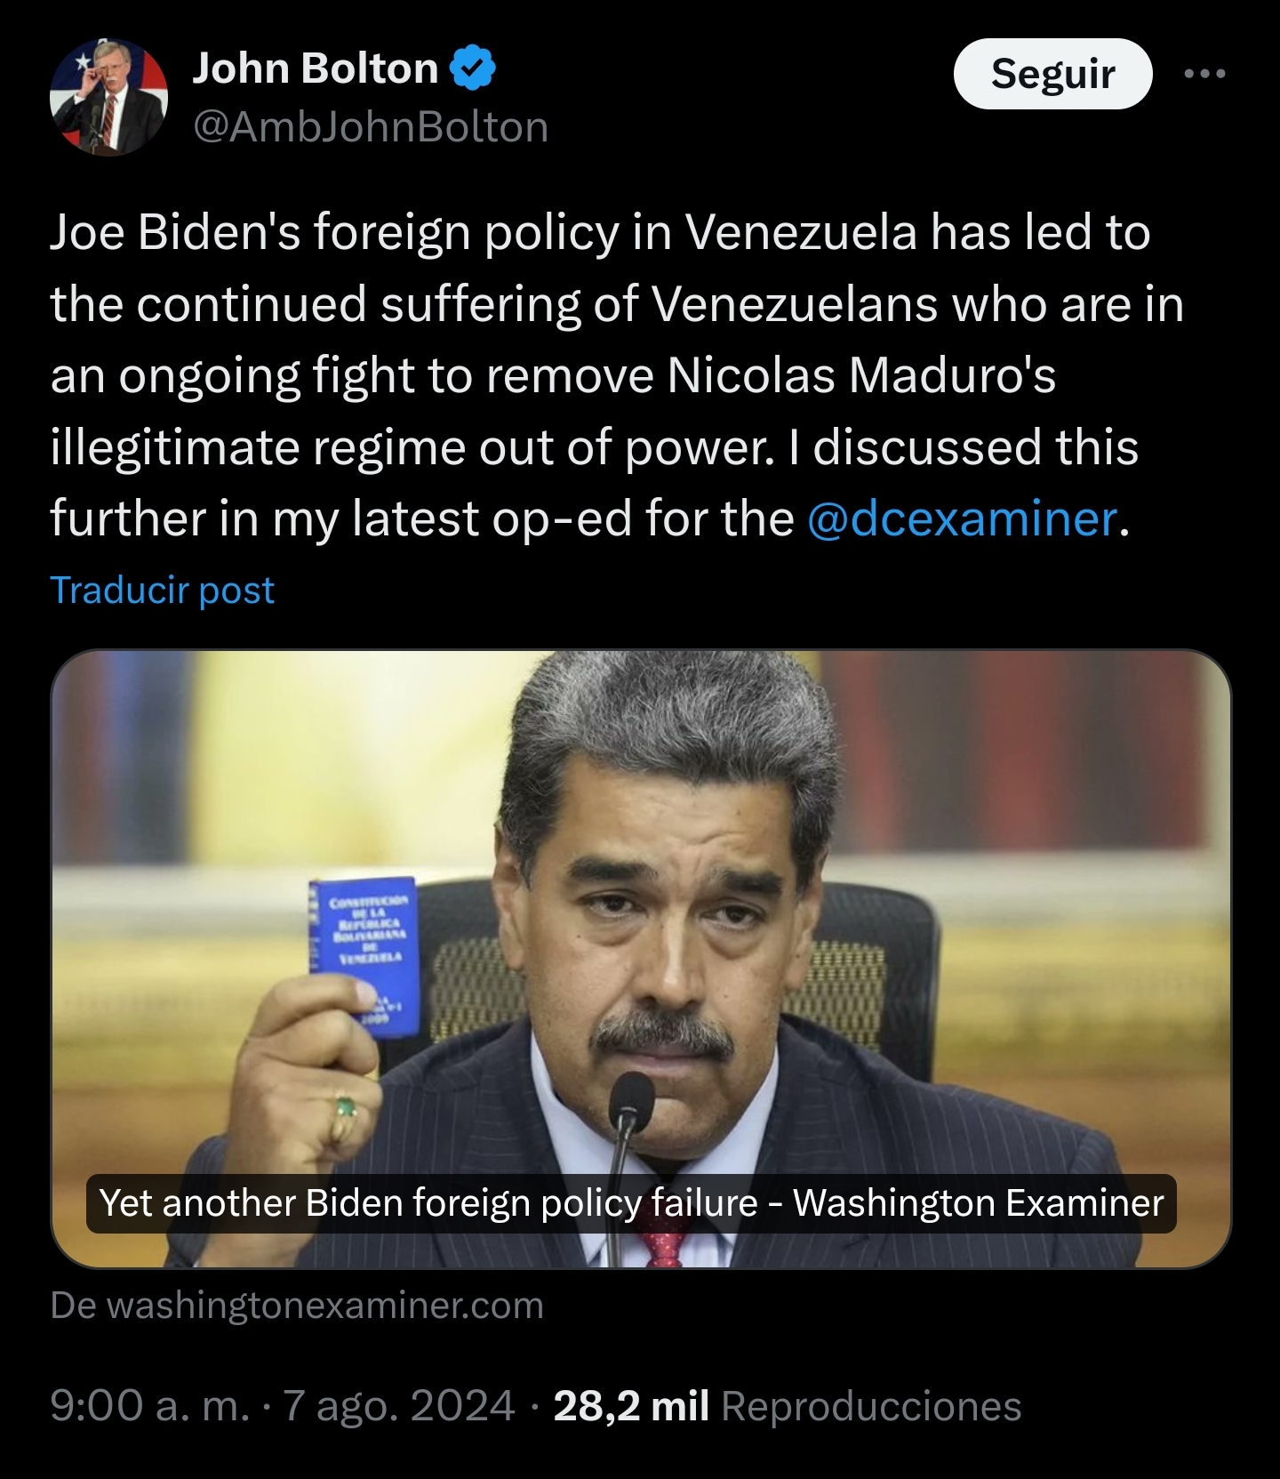This screenshot has height=1479, width=1280.
Task: Translate the post via Traducir post
Action: point(162,591)
